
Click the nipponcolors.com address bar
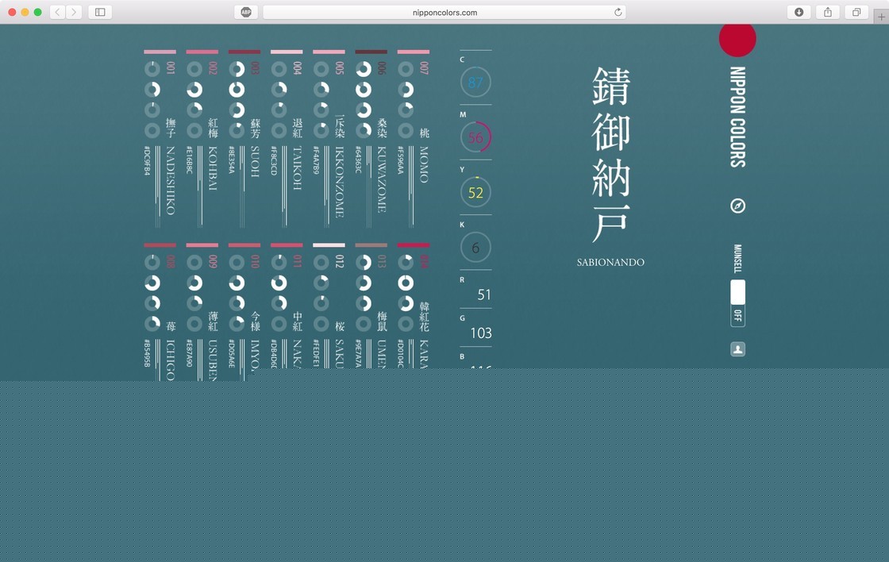click(x=444, y=12)
